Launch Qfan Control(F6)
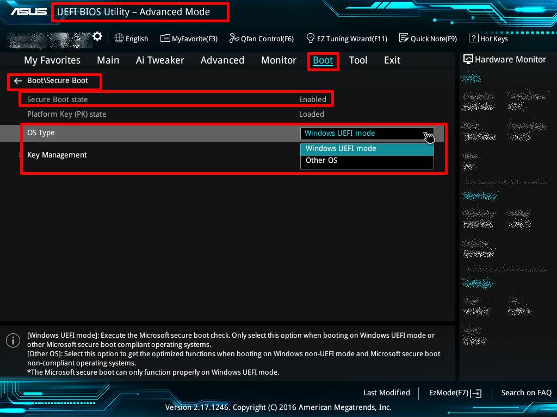 [x=261, y=39]
